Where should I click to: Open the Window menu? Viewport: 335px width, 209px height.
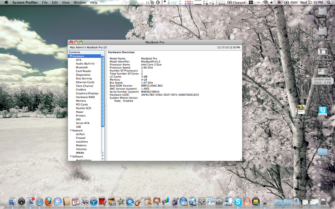tap(80, 3)
